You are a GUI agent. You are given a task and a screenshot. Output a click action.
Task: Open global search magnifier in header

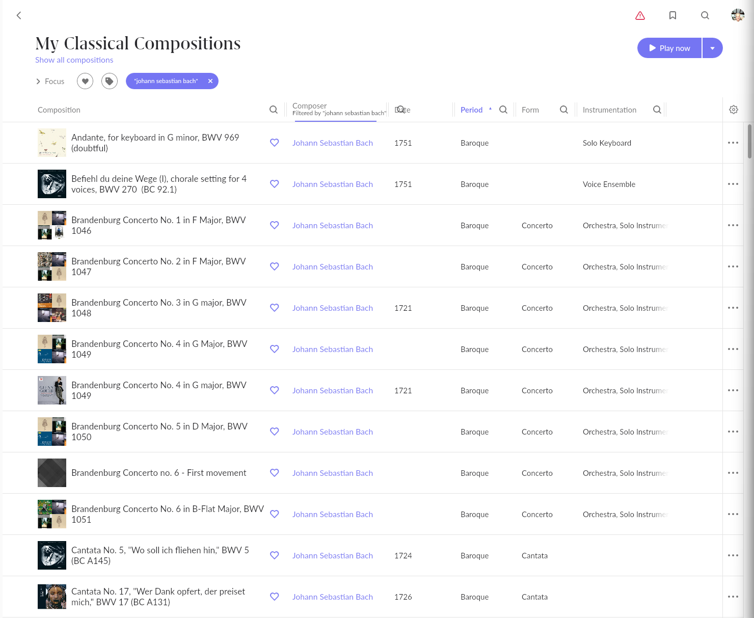[x=705, y=15]
